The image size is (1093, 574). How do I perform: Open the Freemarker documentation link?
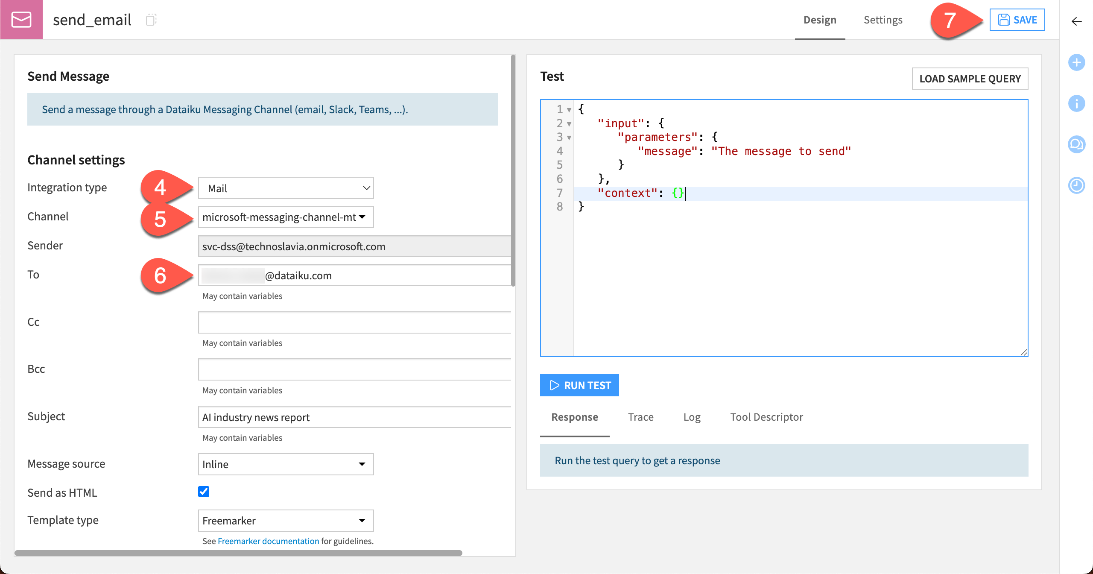[268, 541]
